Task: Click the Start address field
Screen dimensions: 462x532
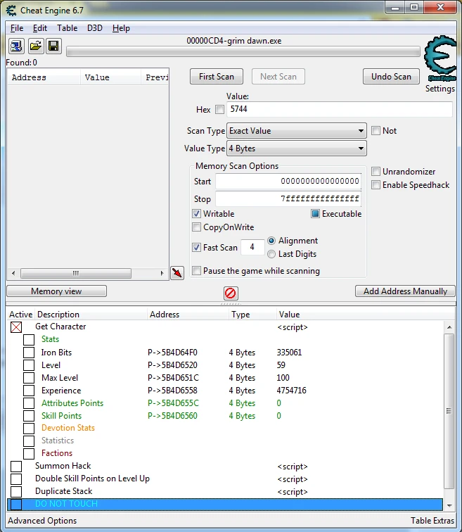Action: pyautogui.click(x=288, y=181)
